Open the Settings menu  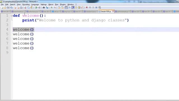tap(44, 4)
